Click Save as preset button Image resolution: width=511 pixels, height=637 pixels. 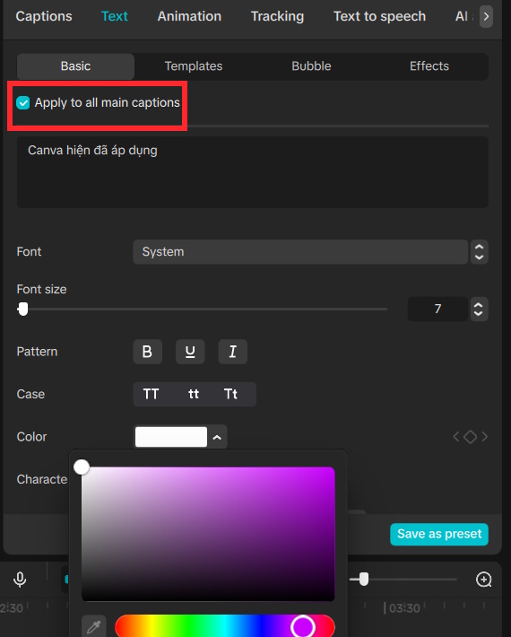[439, 534]
